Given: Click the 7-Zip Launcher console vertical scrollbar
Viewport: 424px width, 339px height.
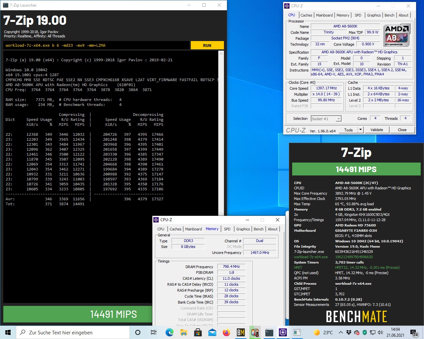Looking at the screenshot, I should tap(221, 132).
